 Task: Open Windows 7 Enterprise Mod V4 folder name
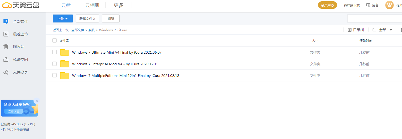pyautogui.click(x=115, y=64)
